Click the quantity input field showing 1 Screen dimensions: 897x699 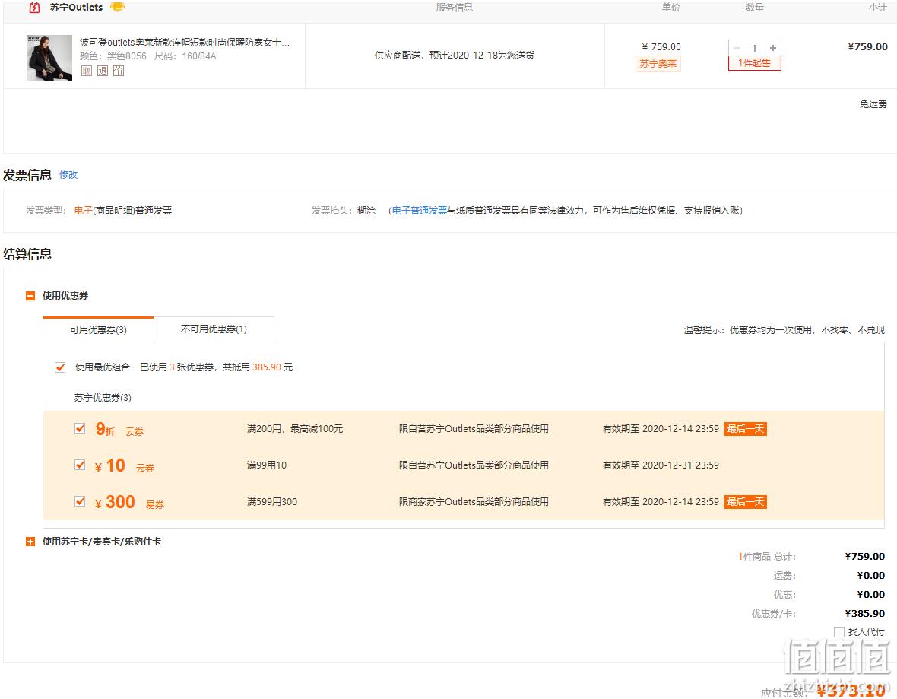(755, 48)
